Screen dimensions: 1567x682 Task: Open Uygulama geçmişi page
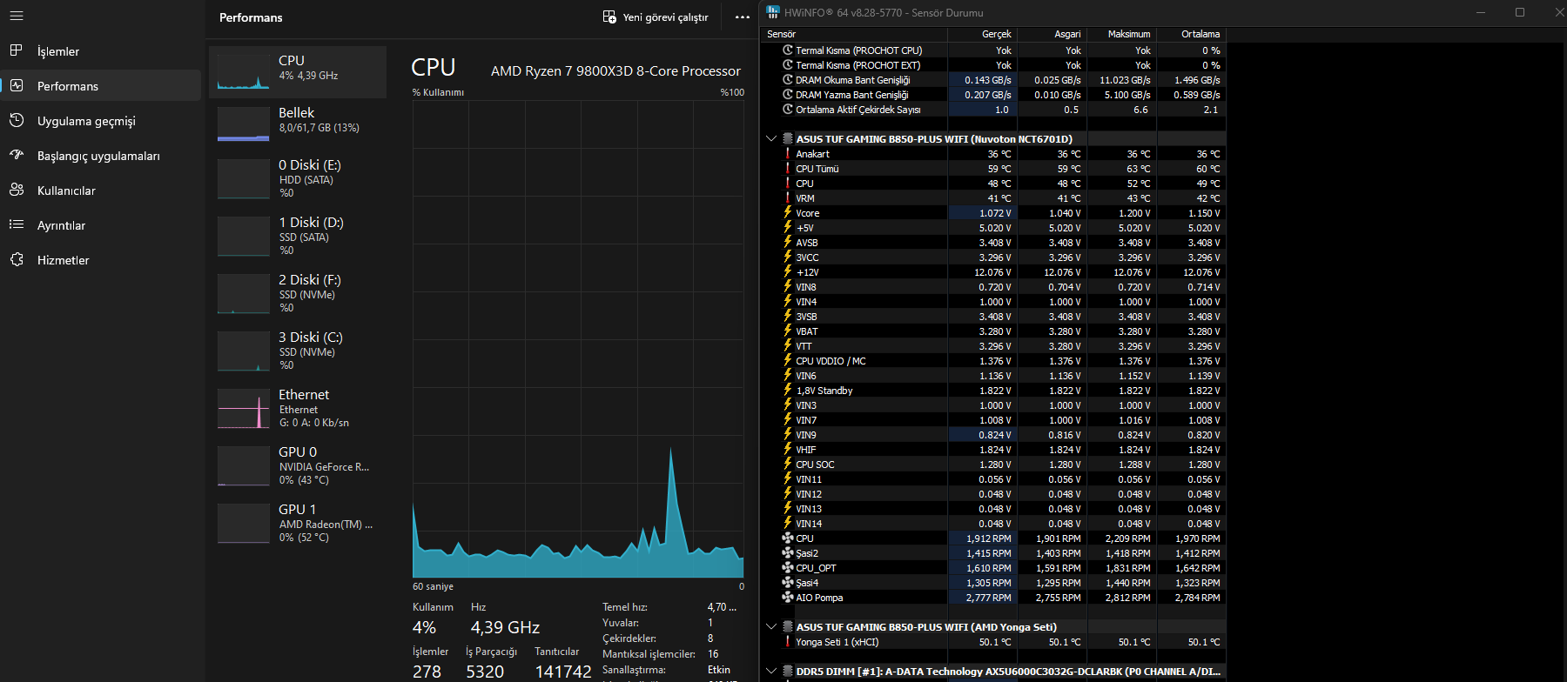101,121
